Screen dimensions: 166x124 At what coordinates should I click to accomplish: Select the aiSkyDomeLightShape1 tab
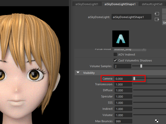click(120, 4)
